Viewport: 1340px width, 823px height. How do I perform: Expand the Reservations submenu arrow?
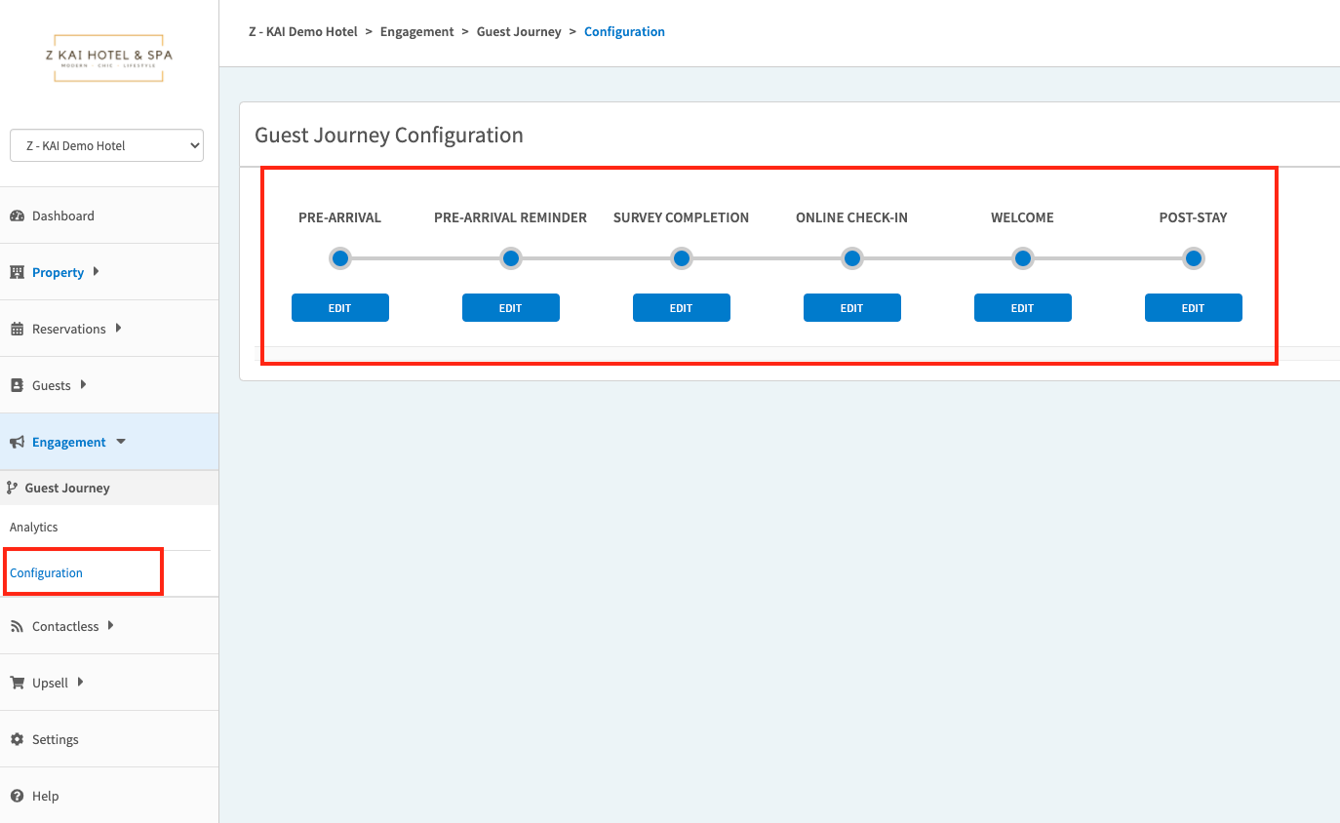tap(118, 329)
